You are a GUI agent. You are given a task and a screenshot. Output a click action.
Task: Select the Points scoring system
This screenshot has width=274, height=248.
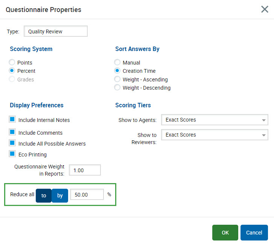click(x=12, y=63)
